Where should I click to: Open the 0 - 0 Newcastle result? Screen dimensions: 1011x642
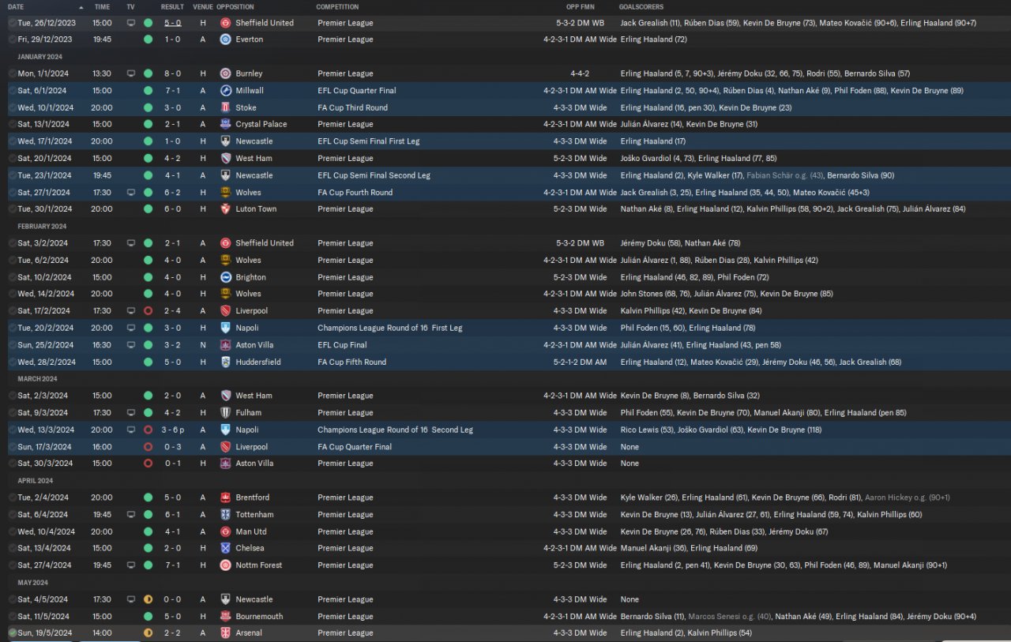coord(172,599)
